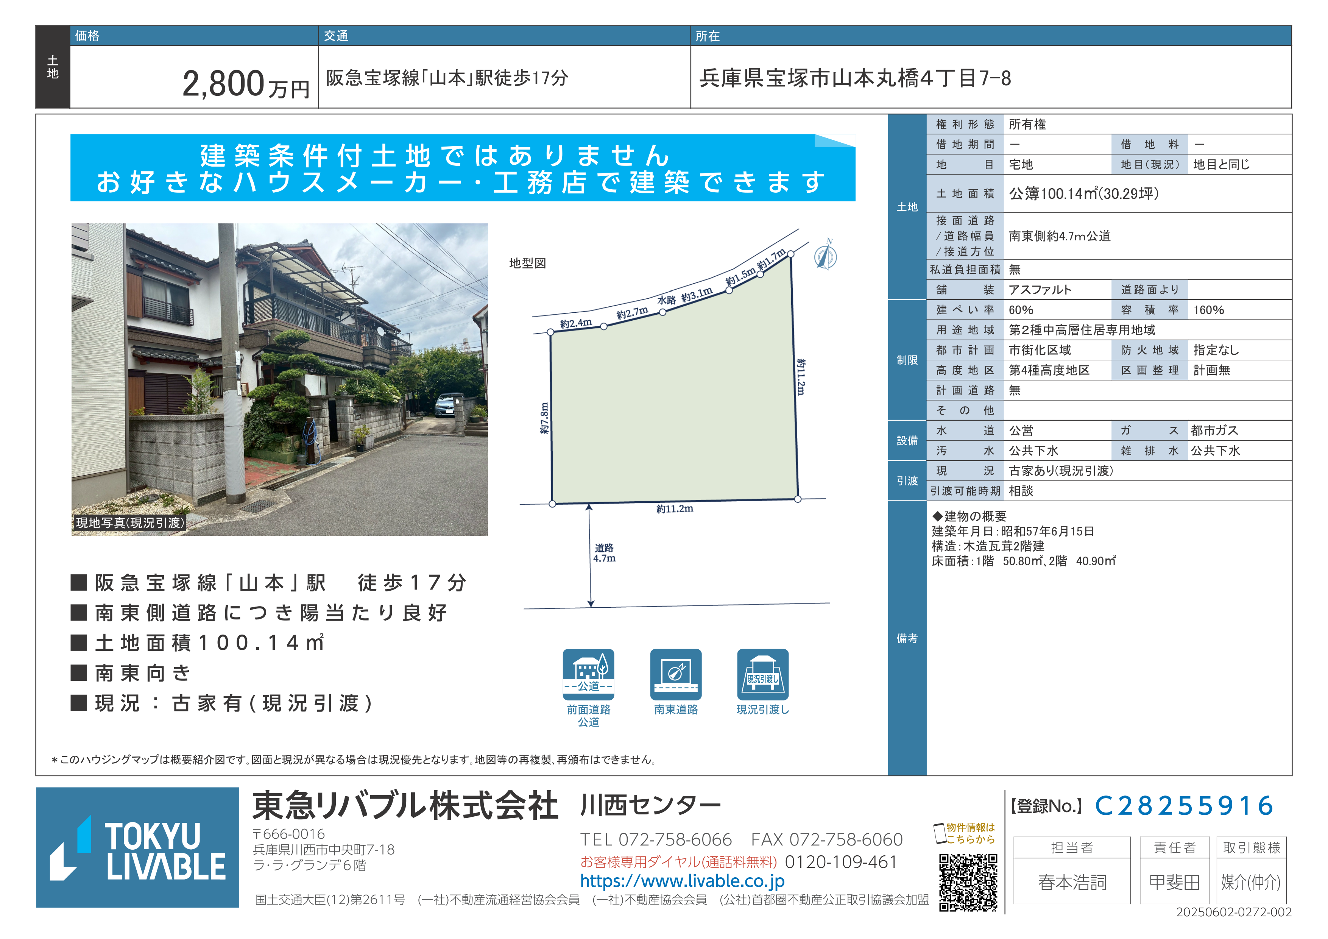
Task: Click the Tokyu Livable logo
Action: point(138,848)
